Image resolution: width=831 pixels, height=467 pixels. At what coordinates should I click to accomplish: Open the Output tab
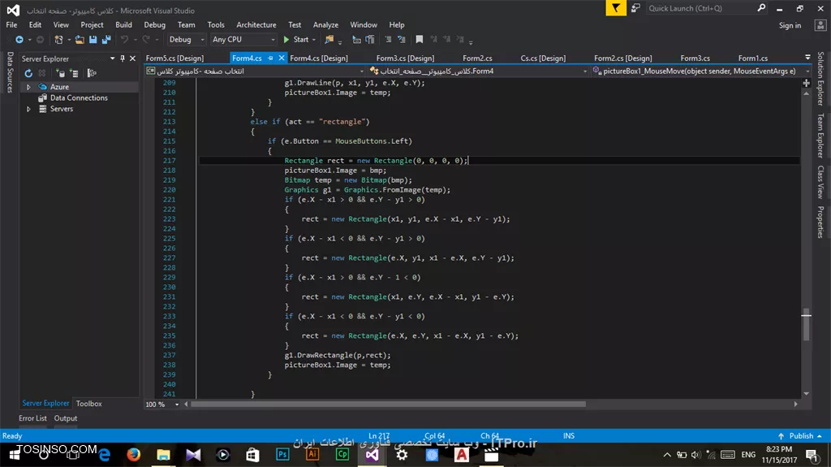coord(66,418)
